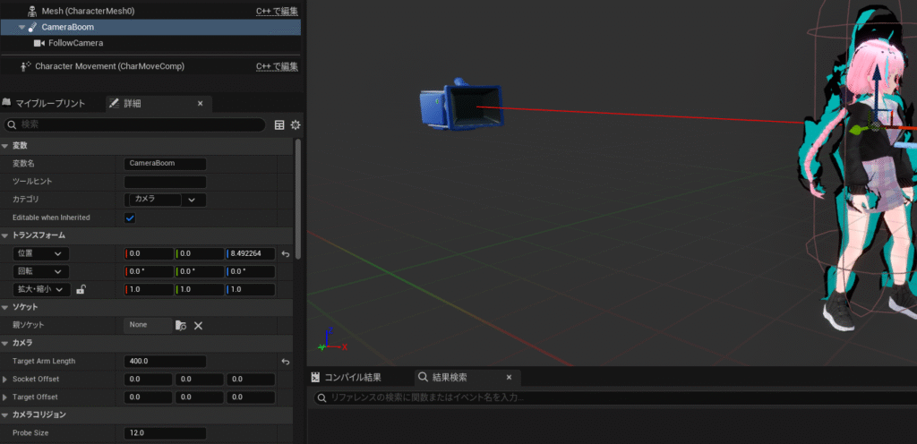Click the details search field

point(134,124)
